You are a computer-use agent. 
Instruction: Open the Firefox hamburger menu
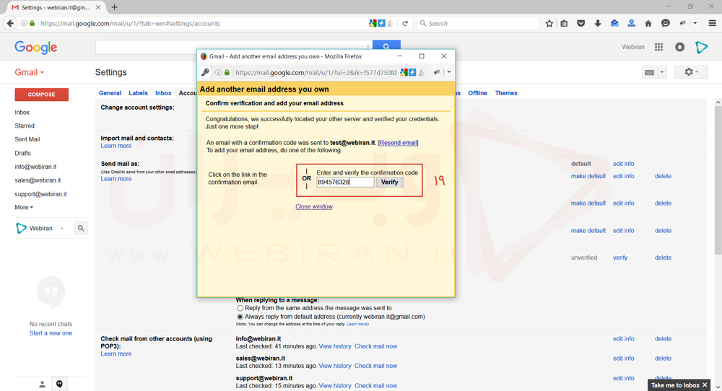click(712, 24)
